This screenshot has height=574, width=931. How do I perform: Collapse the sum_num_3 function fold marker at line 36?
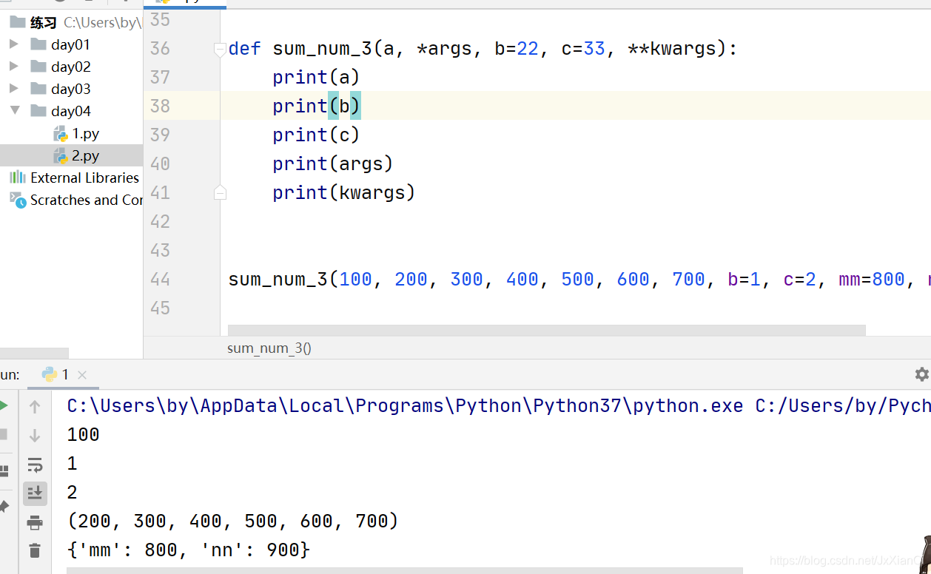(x=220, y=50)
